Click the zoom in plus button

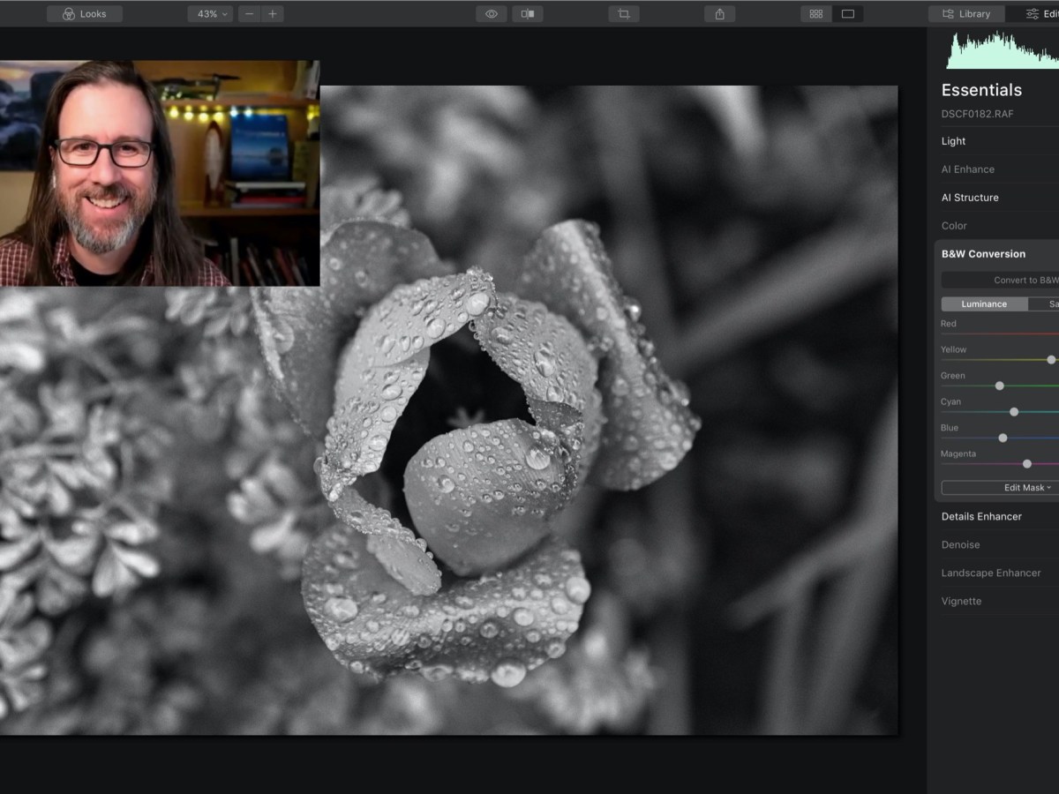pos(273,14)
